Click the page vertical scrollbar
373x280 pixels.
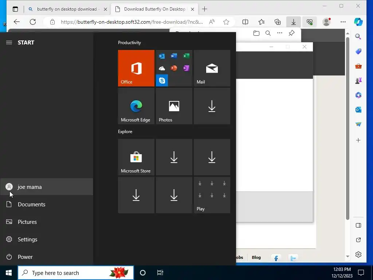click(x=348, y=129)
